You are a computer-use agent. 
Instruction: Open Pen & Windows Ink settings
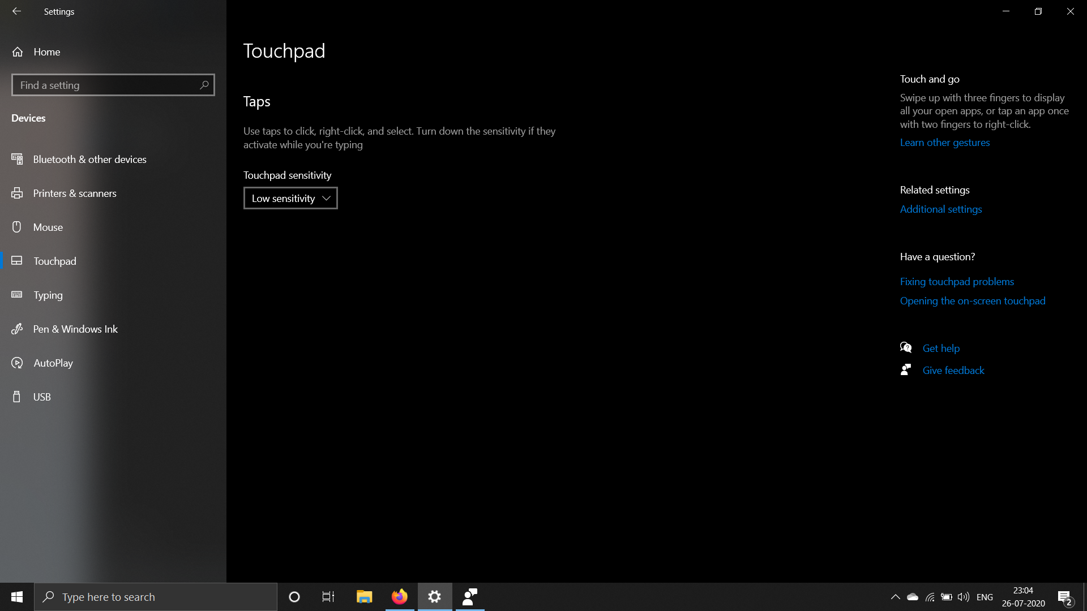click(x=75, y=329)
